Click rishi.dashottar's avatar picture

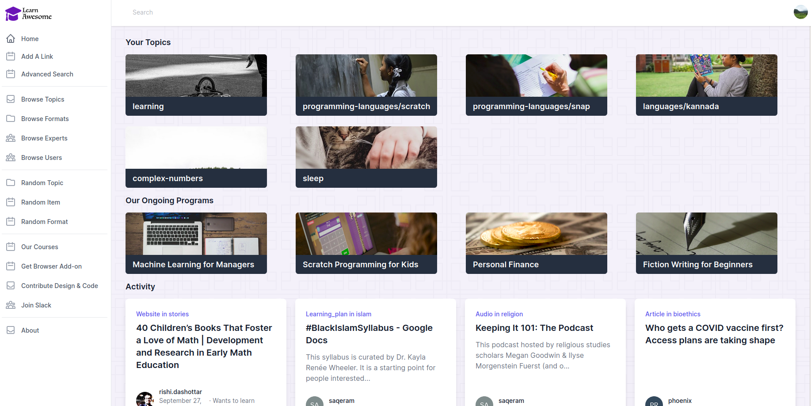[x=145, y=399]
